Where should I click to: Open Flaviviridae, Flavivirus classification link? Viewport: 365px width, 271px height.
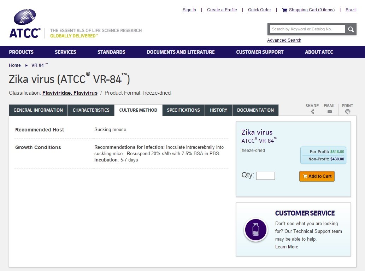point(70,93)
